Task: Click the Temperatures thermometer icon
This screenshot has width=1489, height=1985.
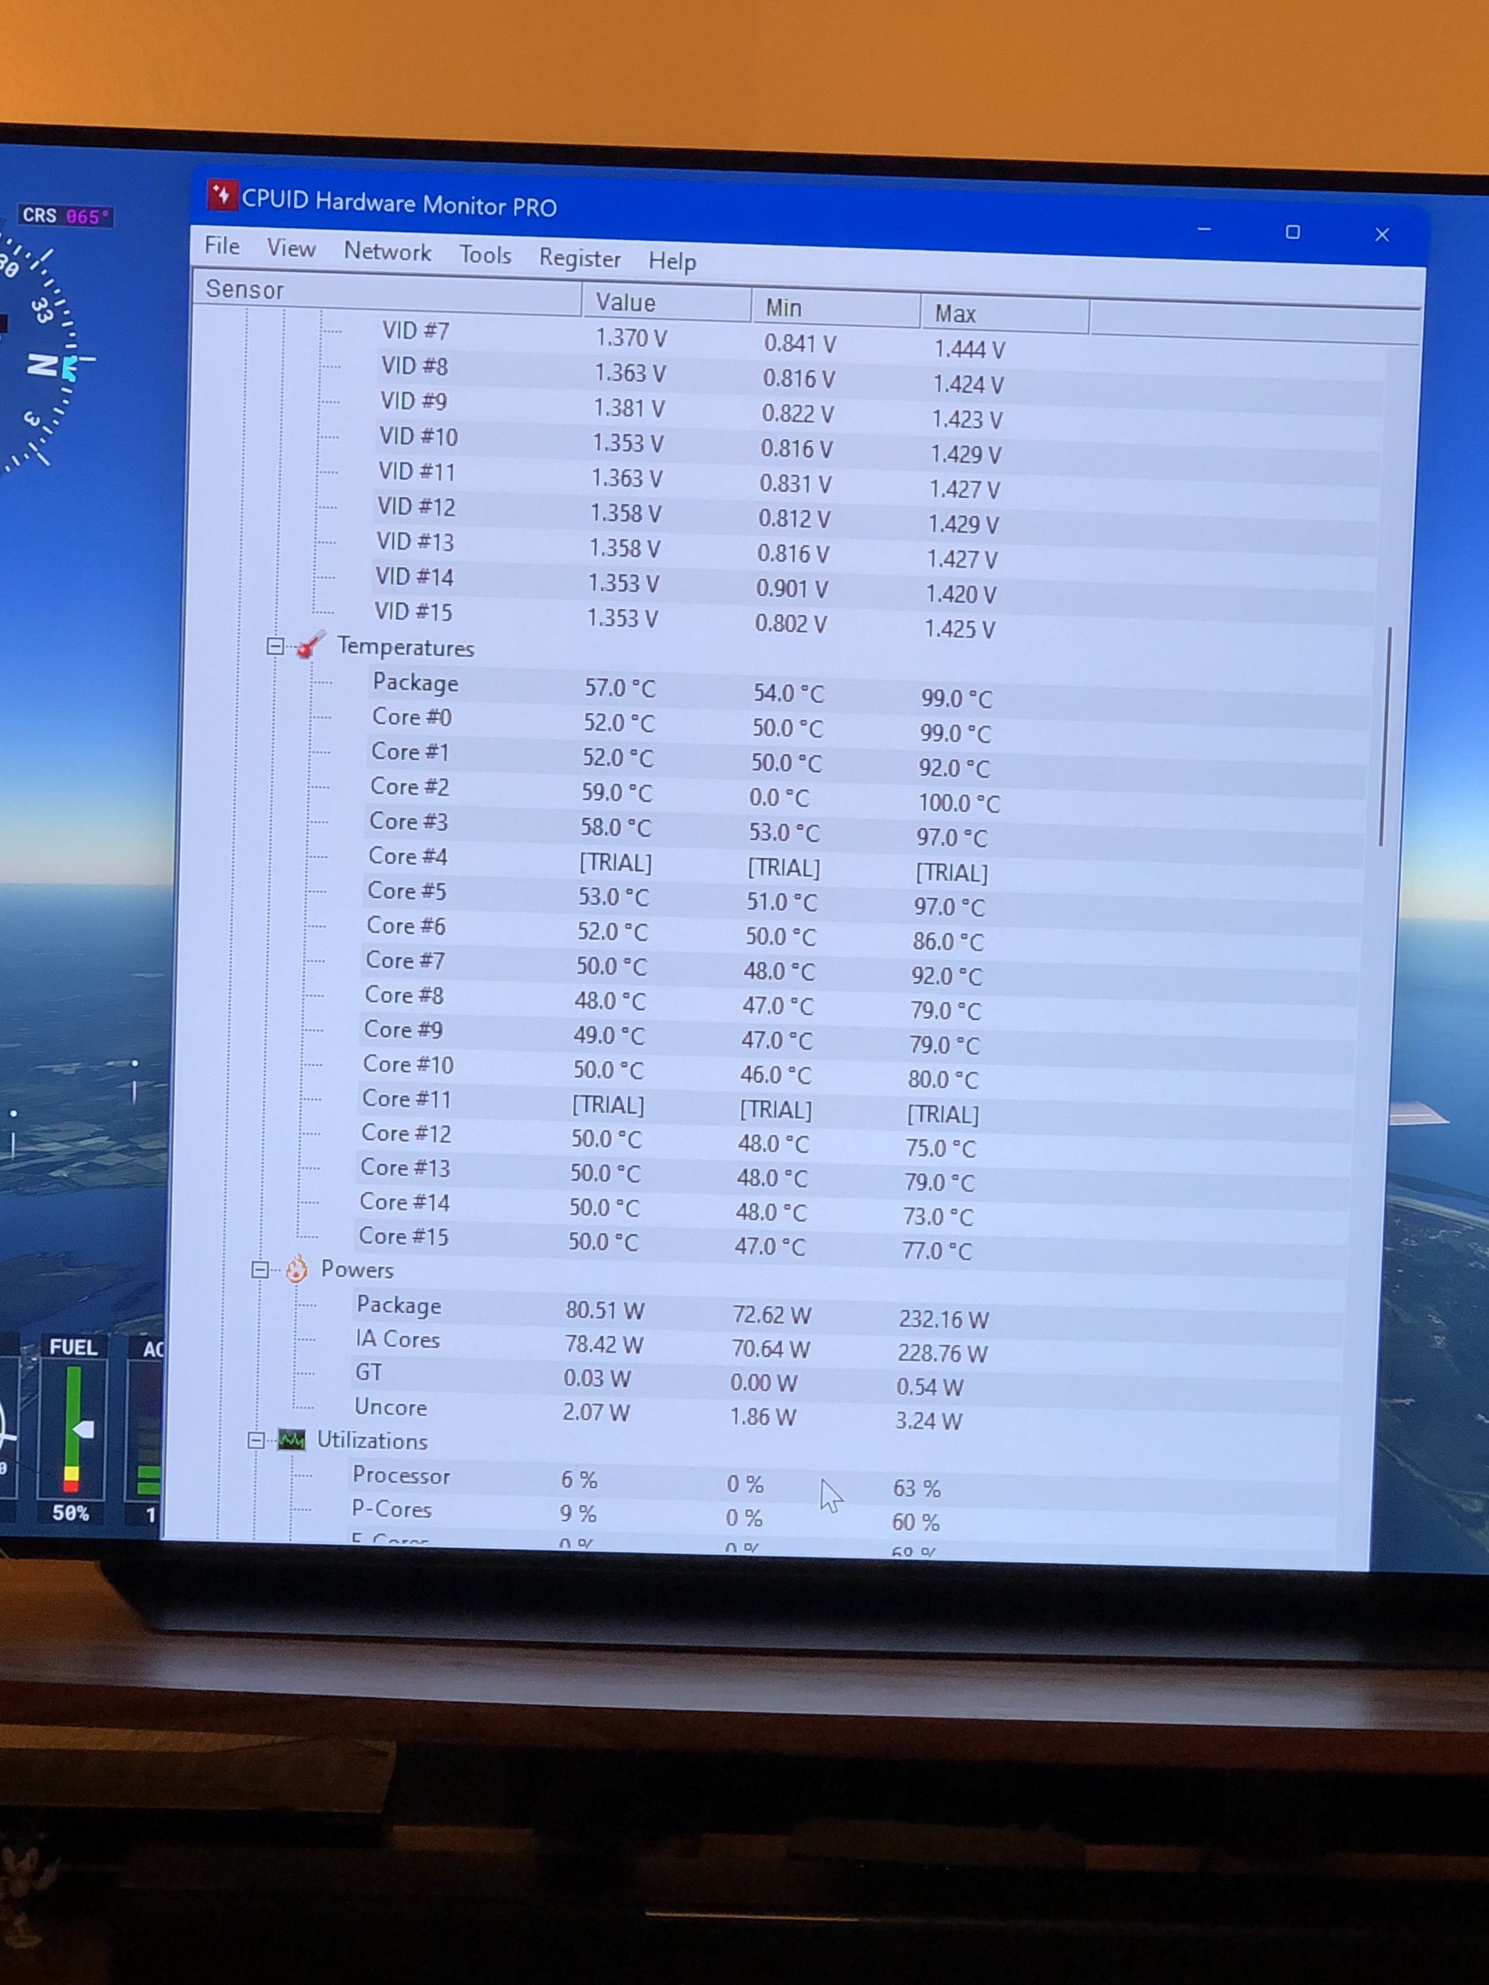Action: coord(310,644)
